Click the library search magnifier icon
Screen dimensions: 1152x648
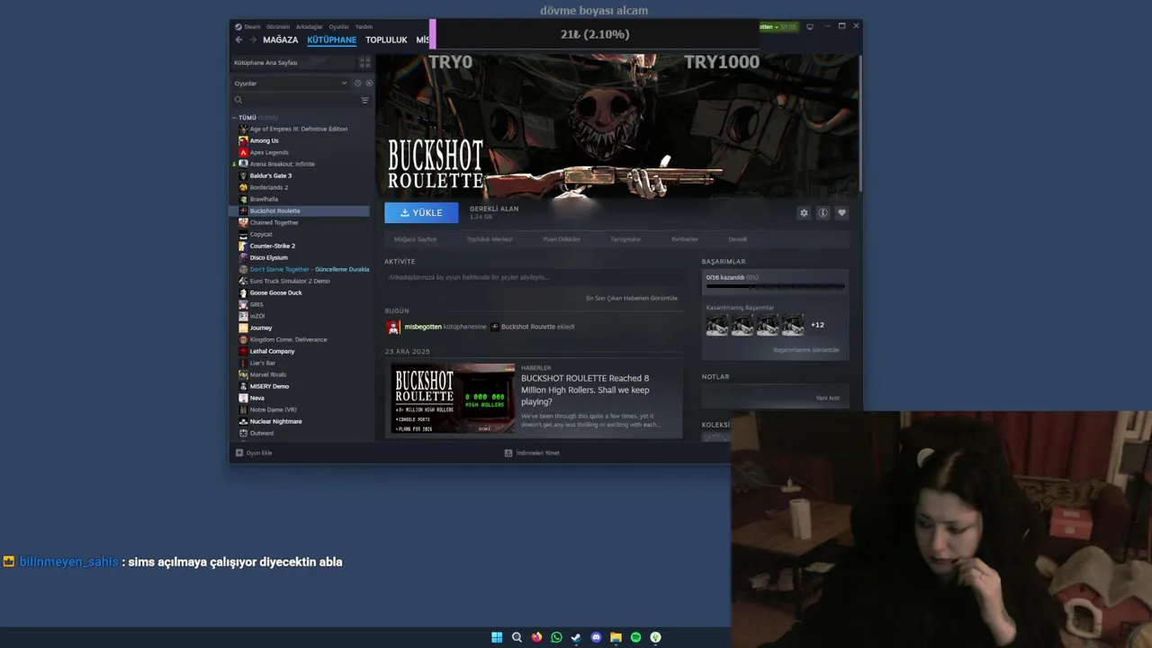[238, 100]
